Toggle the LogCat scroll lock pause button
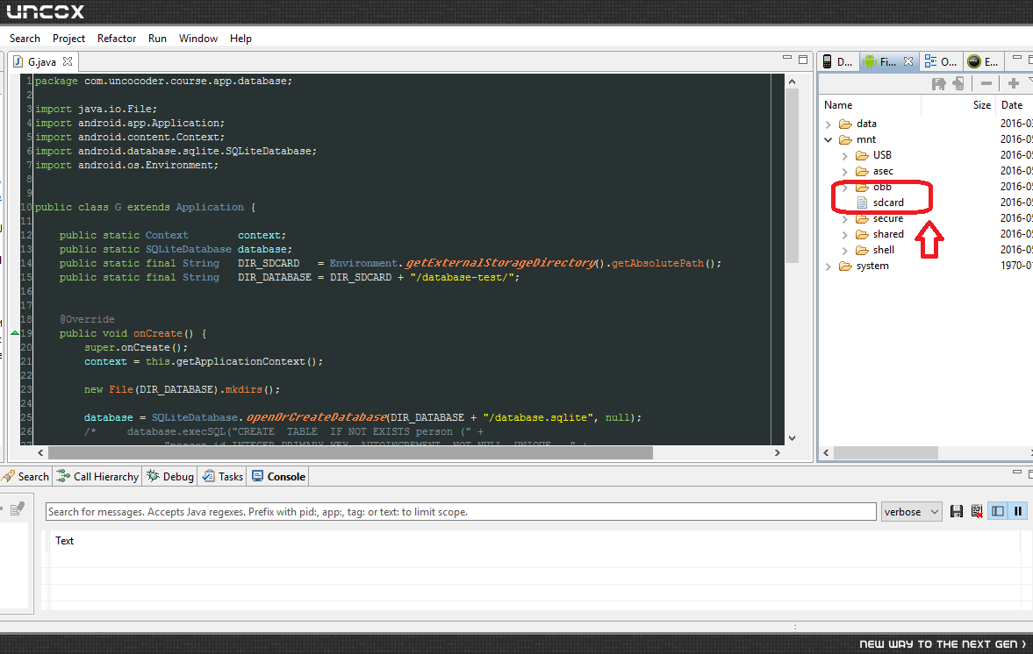The height and width of the screenshot is (654, 1033). 1018,511
